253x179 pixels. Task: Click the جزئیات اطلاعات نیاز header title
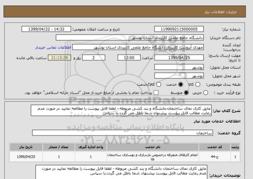pyautogui.click(x=220, y=12)
